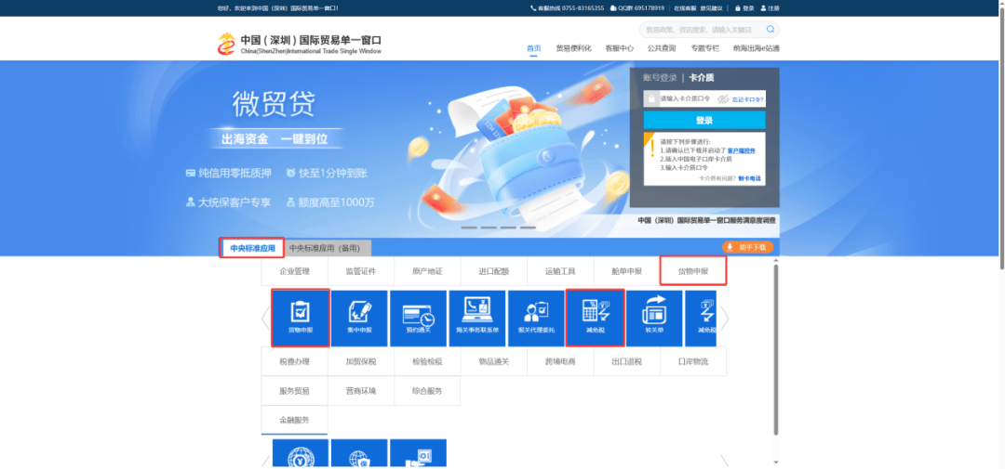Select 加贸保税 category
Screen dimensions: 1005x469
point(361,361)
